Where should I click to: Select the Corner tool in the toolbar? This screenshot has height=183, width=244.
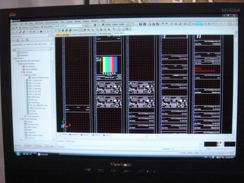click(x=74, y=30)
